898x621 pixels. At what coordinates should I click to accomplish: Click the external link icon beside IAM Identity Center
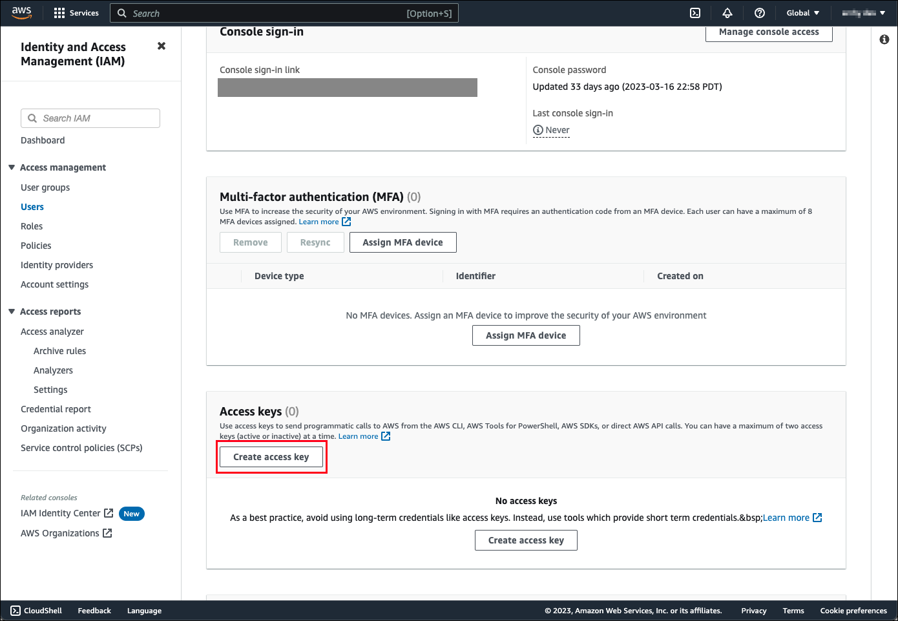109,513
